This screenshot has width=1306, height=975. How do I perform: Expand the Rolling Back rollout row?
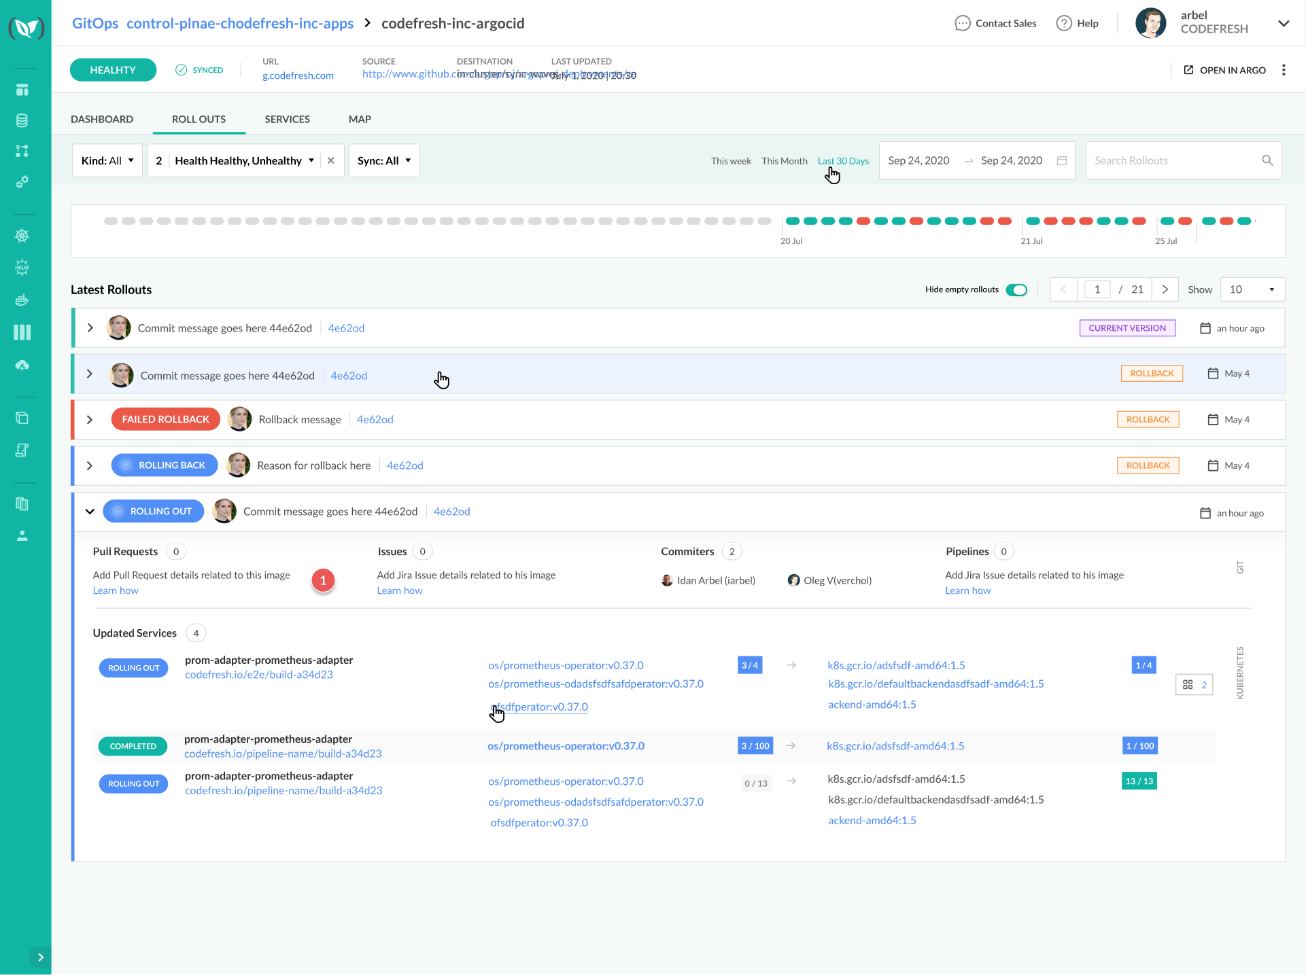point(90,465)
